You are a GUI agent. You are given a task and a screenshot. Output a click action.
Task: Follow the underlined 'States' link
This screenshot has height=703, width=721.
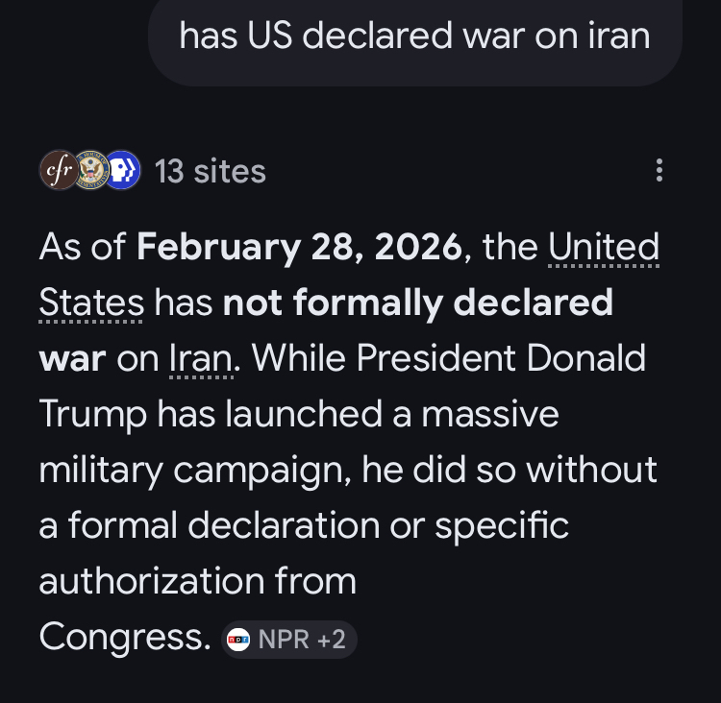pos(91,303)
